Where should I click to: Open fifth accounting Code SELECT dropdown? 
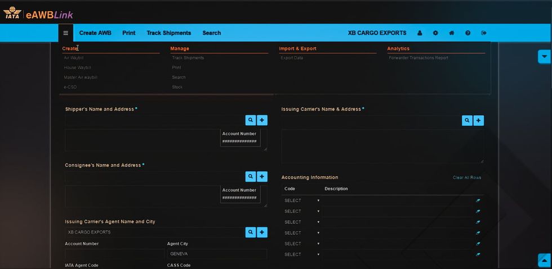[302, 244]
